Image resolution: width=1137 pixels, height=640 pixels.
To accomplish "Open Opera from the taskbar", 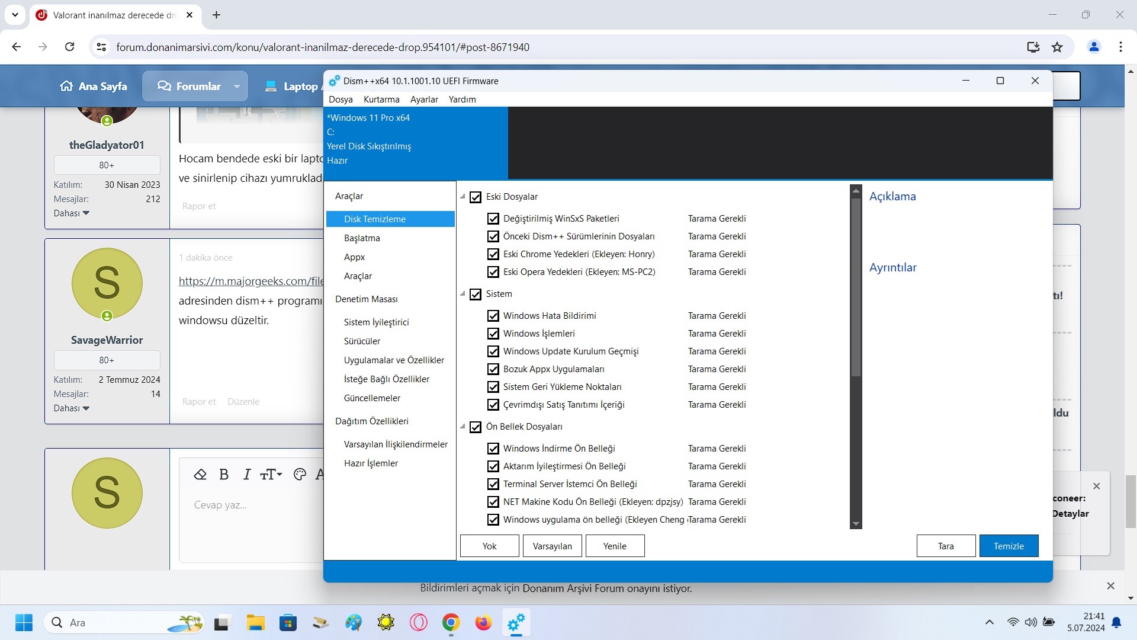I will click(418, 623).
